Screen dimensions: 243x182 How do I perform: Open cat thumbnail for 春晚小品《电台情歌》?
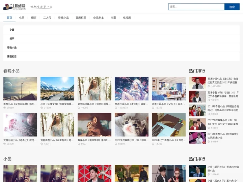[x=94, y=125]
